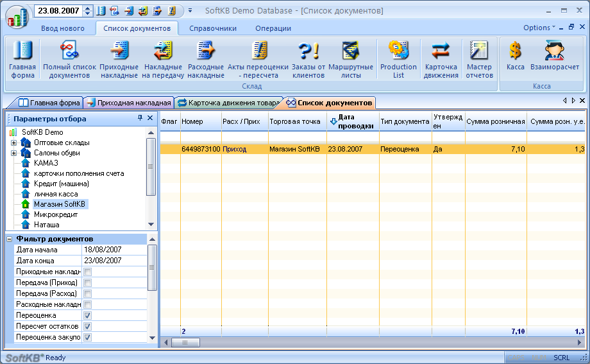Click second quick access toolbar icon
The height and width of the screenshot is (364, 590).
pyautogui.click(x=115, y=10)
